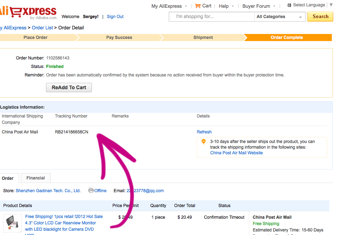Viewport: 346px width, 235px height.
Task: Click the China Post Air Mail logistics cell
Action: pos(20,132)
